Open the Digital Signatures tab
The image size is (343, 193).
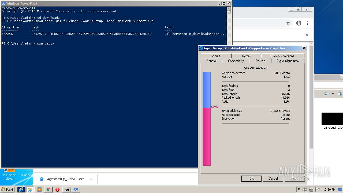click(x=288, y=61)
